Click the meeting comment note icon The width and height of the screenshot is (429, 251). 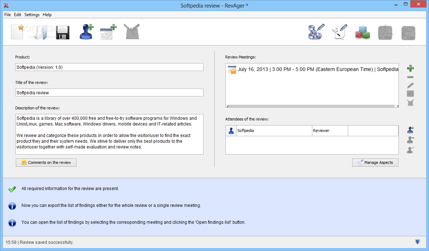410,94
